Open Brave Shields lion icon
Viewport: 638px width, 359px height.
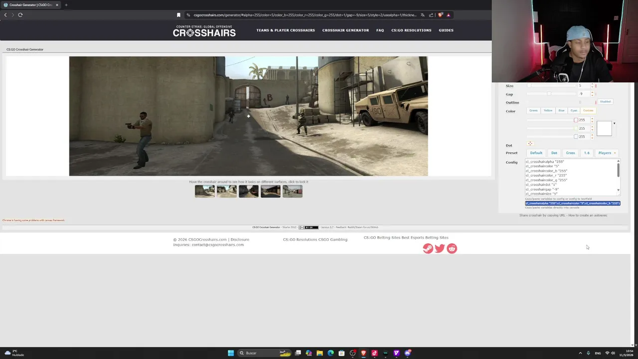440,15
